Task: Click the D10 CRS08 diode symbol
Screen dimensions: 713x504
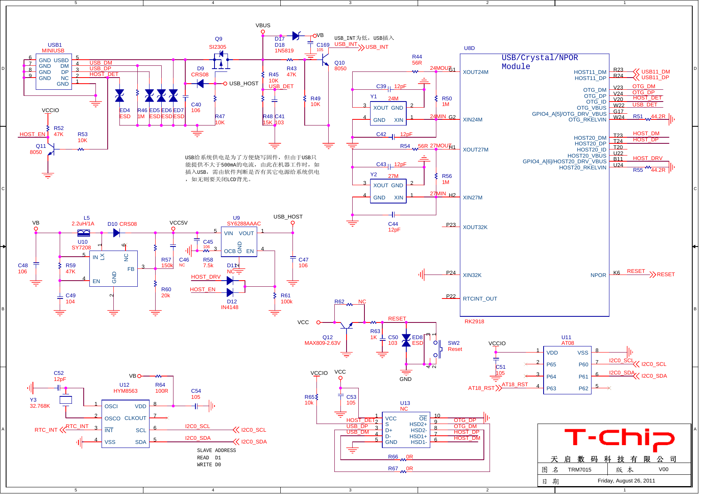Action: click(x=117, y=233)
